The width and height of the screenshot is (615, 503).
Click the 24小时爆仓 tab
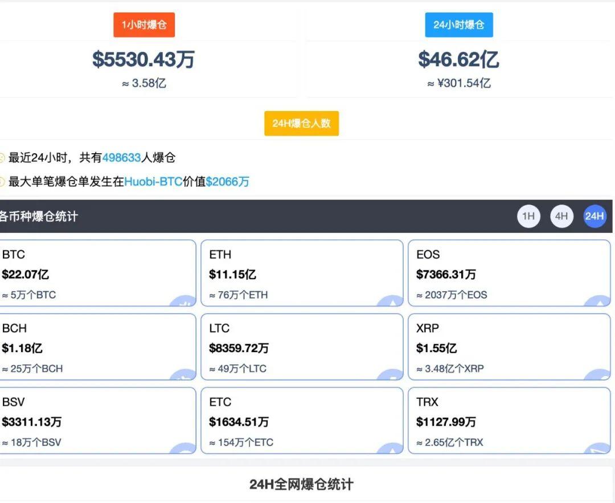[459, 24]
